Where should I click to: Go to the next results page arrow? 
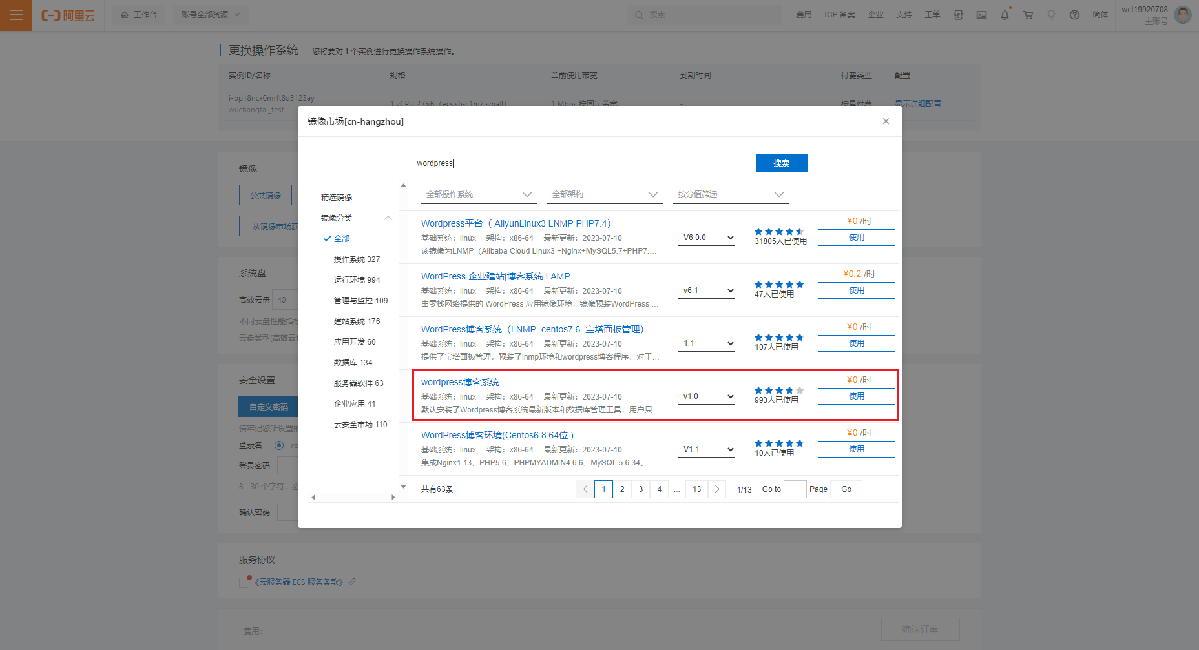[717, 489]
